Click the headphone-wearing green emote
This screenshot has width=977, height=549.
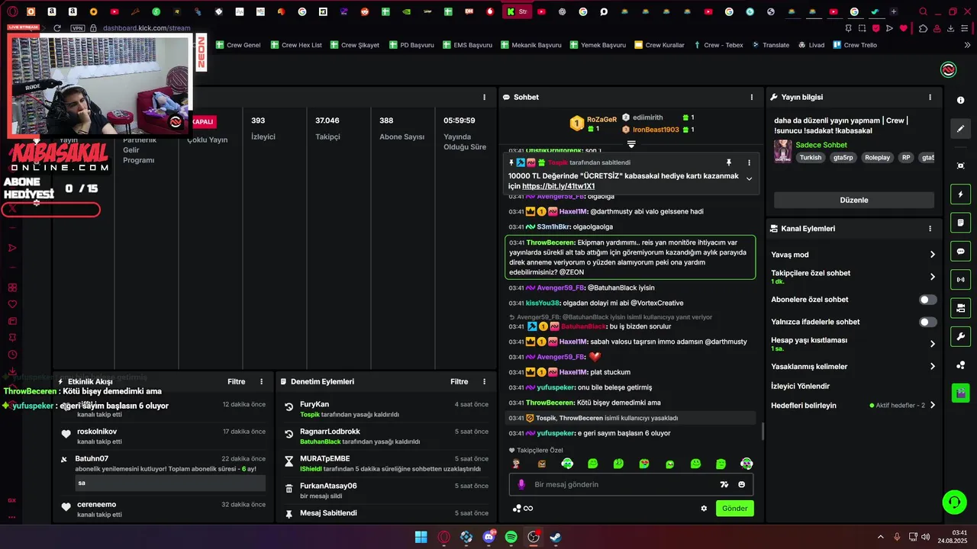(x=567, y=464)
